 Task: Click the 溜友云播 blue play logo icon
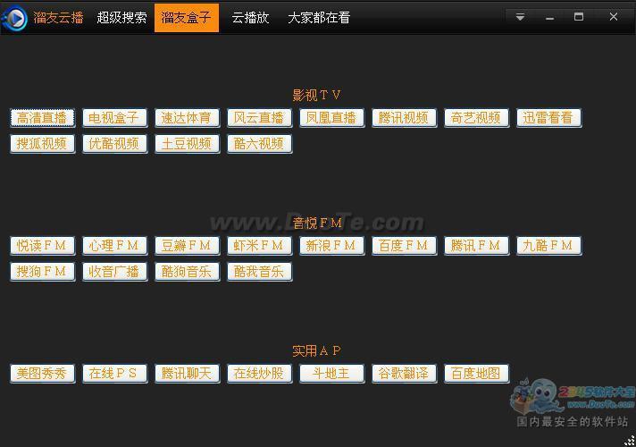point(14,18)
